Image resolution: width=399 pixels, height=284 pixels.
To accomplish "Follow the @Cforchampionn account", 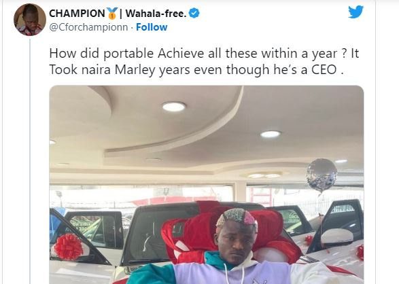I will (152, 27).
